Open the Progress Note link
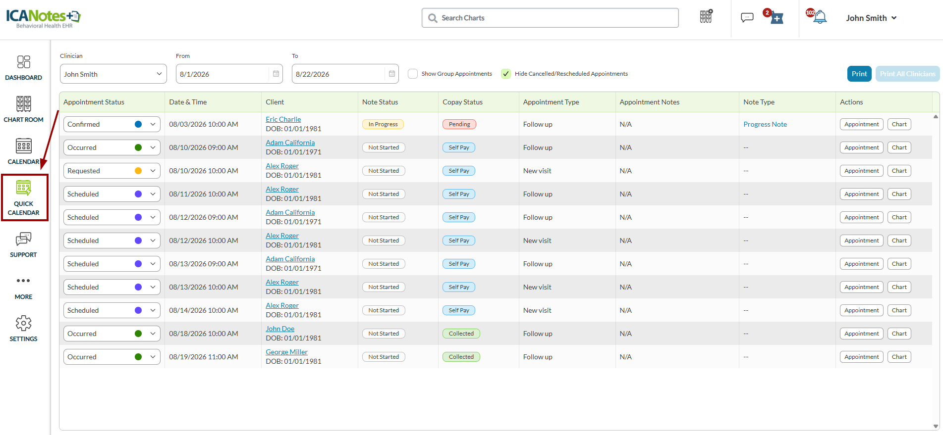Screen dimensions: 943x435 (x=765, y=124)
